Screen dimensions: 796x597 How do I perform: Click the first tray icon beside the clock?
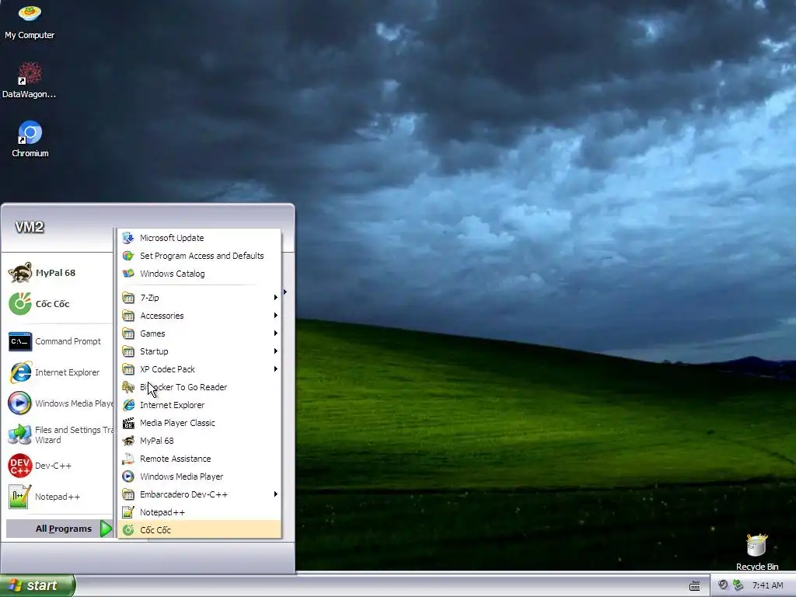coord(723,585)
